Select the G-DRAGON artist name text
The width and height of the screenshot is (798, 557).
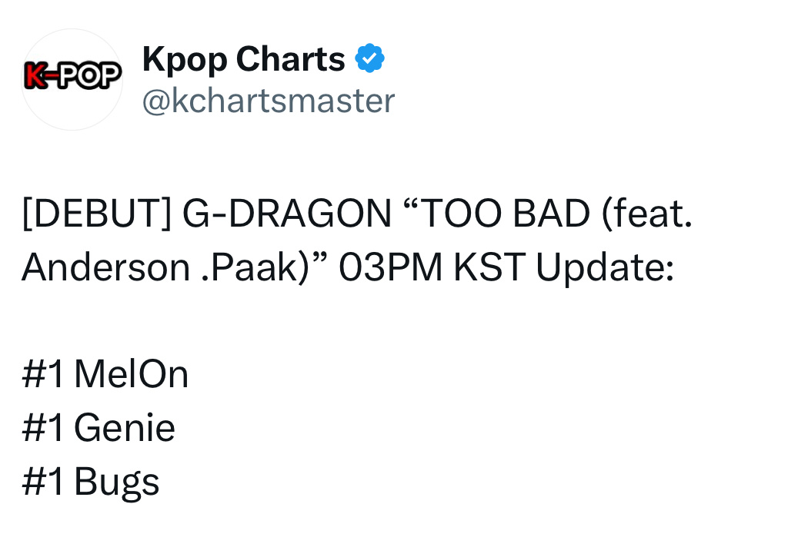tap(287, 214)
